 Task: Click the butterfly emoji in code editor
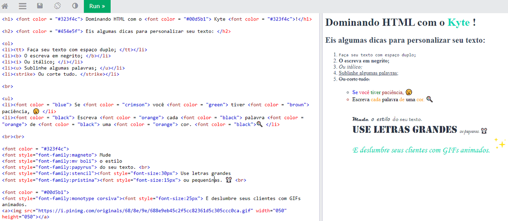pyautogui.click(x=229, y=180)
